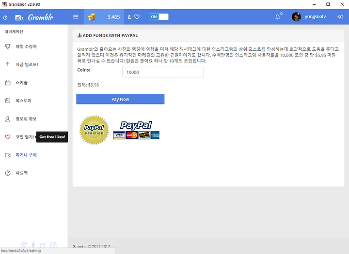The image size is (349, 254).
Task: Click the PayPal logo with cards
Action: tap(136, 130)
